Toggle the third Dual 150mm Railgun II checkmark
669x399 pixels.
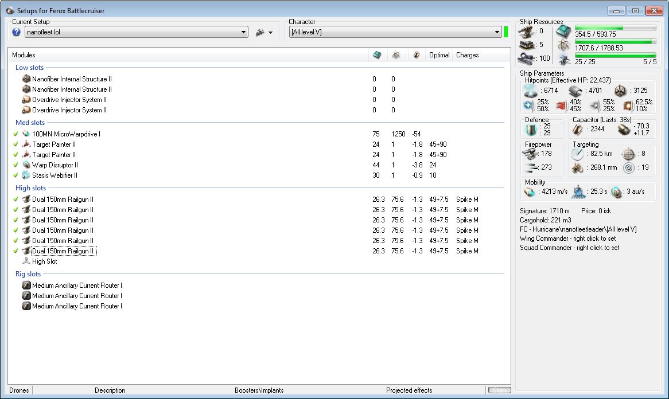(16, 220)
